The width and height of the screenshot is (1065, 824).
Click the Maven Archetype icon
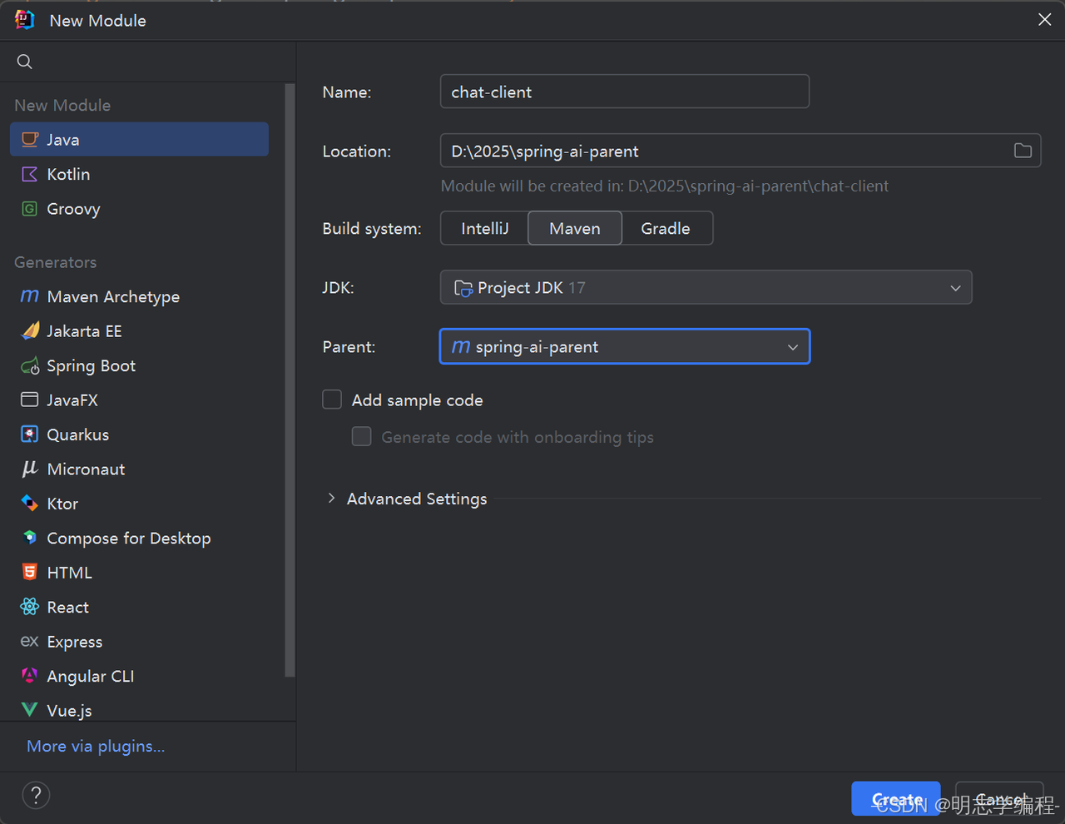point(30,296)
